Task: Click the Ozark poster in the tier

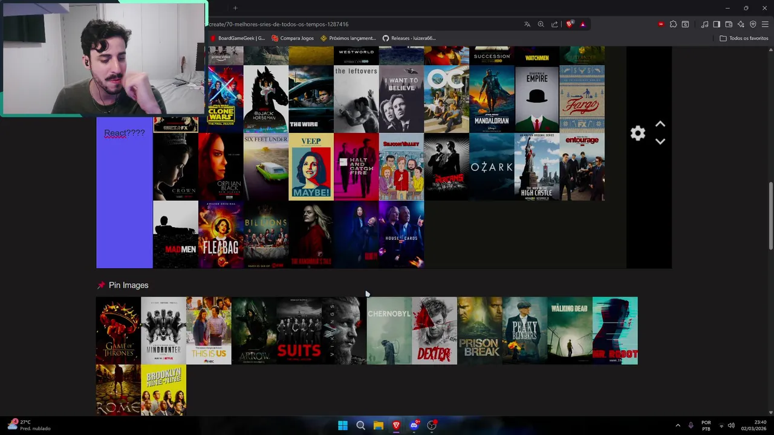Action: [492, 167]
